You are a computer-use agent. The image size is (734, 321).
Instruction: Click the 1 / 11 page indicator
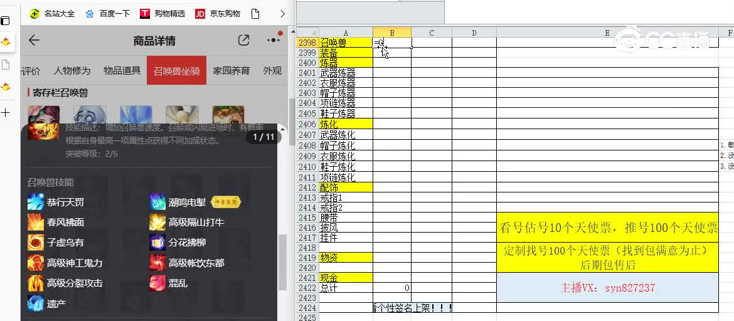[263, 137]
